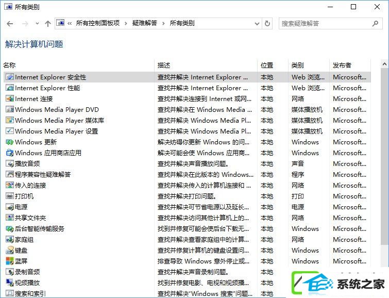Refresh the troubleshooting list

267,24
